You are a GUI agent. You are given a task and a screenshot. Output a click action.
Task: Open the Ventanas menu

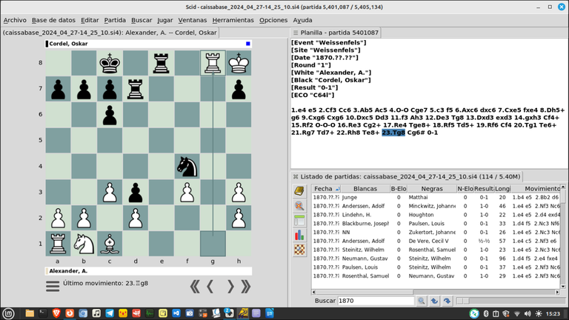[193, 20]
